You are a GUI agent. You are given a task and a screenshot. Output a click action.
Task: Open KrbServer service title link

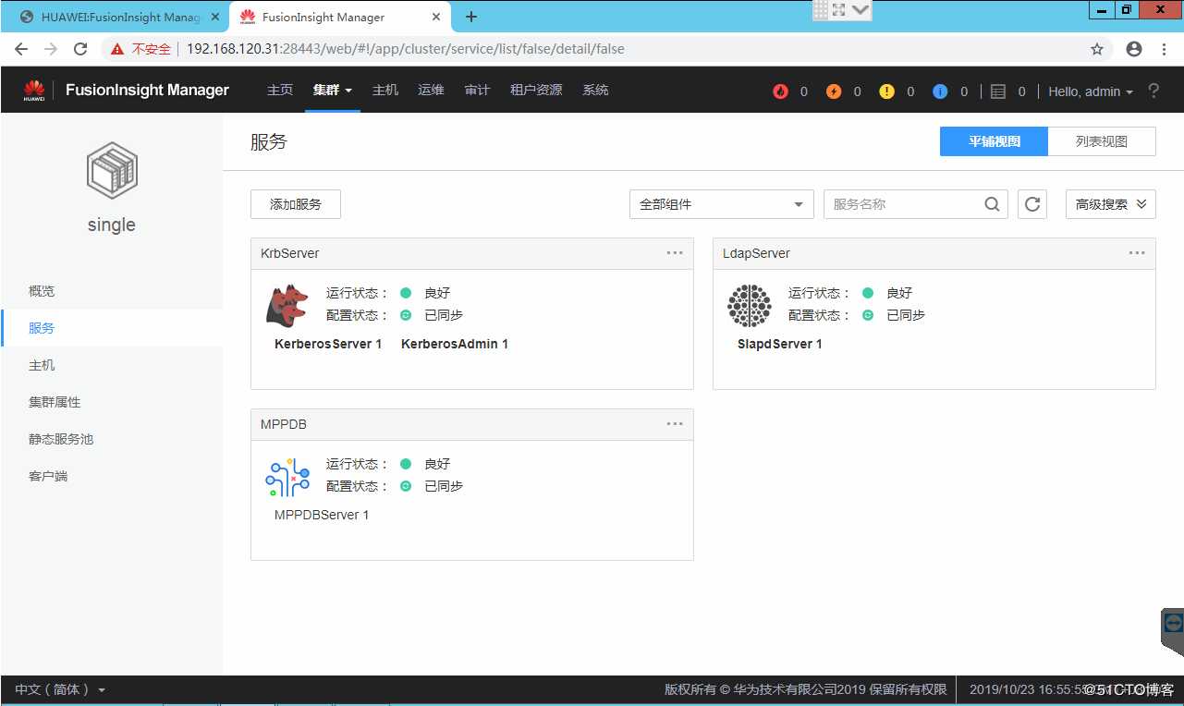(x=290, y=253)
